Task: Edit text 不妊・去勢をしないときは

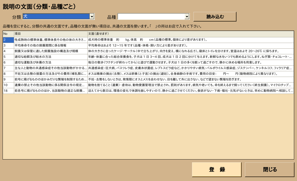Action: click(x=191, y=79)
